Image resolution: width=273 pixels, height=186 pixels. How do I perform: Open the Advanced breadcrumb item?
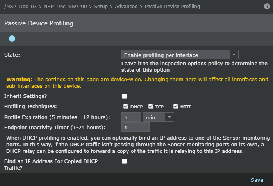click(126, 6)
